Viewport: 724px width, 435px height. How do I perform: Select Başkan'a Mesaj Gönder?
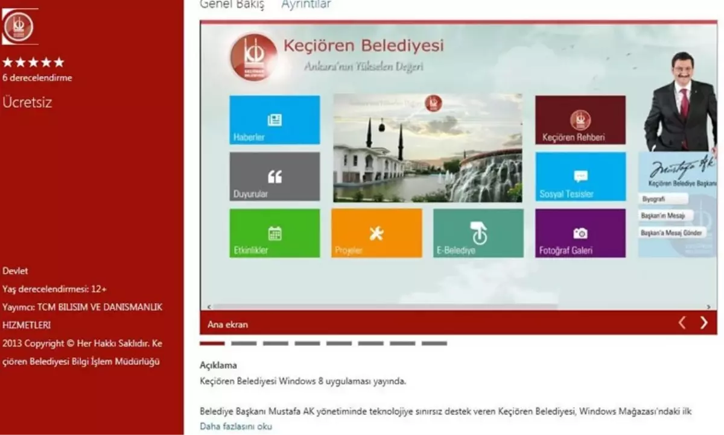coord(673,231)
